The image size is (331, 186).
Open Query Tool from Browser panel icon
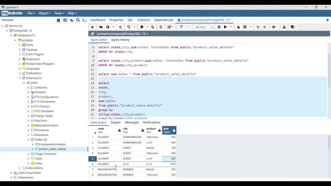pos(58,20)
